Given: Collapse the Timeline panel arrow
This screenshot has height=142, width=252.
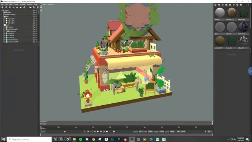Looking at the screenshot, I should [x=212, y=124].
